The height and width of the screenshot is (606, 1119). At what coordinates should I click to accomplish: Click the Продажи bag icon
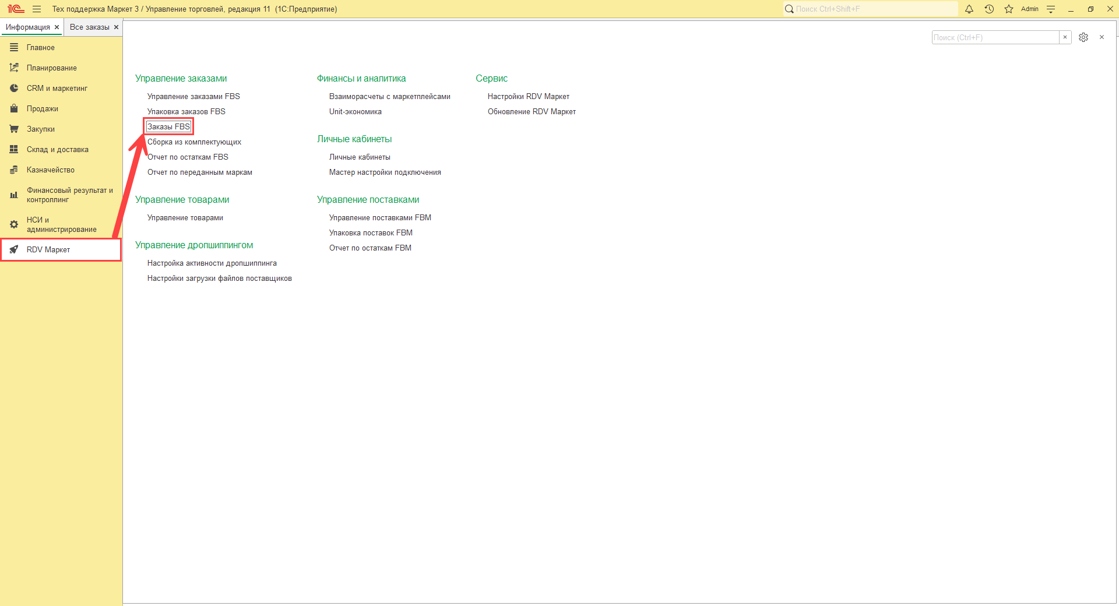tap(14, 108)
